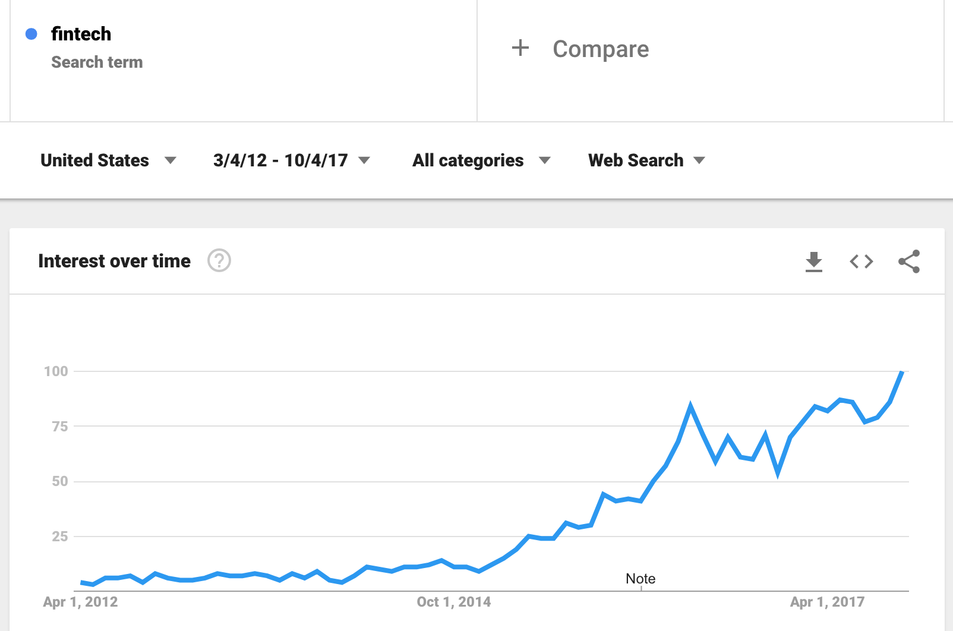Click the Note marker on the chart
This screenshot has height=631, width=953.
click(640, 579)
